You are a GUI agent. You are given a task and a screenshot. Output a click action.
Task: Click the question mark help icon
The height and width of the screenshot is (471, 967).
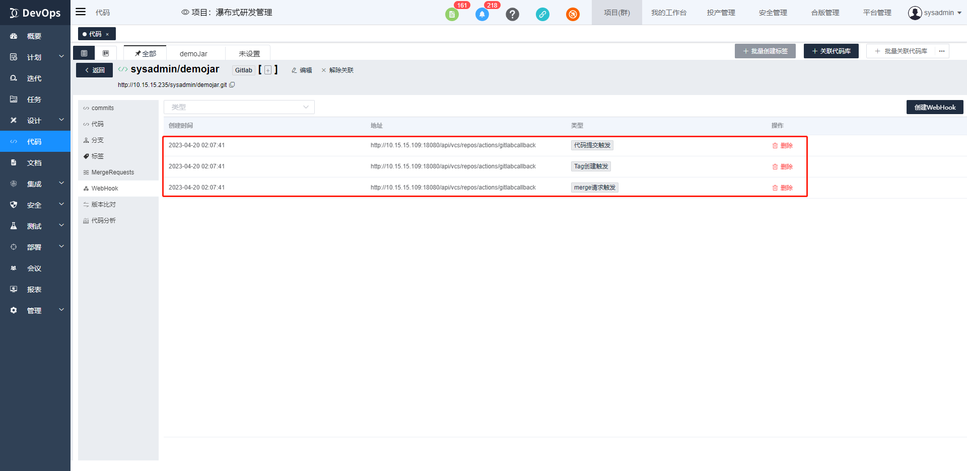pos(512,14)
